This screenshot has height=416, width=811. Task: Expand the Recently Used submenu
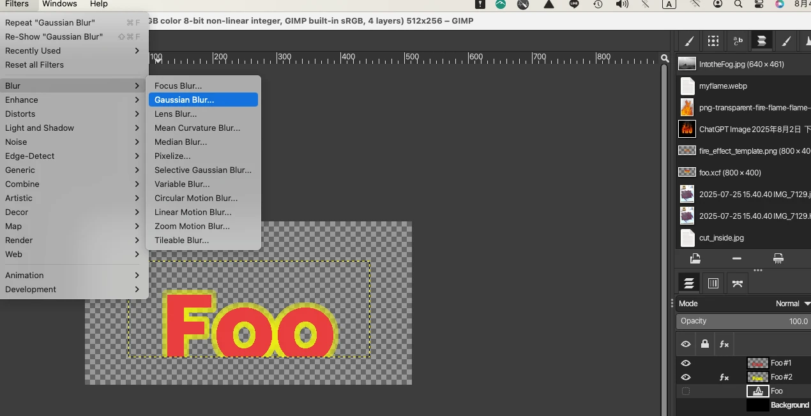click(70, 50)
